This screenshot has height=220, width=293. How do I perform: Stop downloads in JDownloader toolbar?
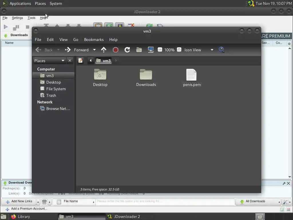tap(27, 27)
